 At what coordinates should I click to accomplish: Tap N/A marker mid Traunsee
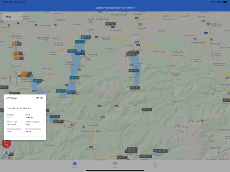click(x=134, y=70)
